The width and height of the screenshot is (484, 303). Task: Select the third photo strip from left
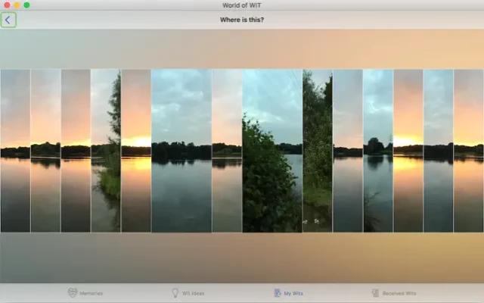pos(76,151)
